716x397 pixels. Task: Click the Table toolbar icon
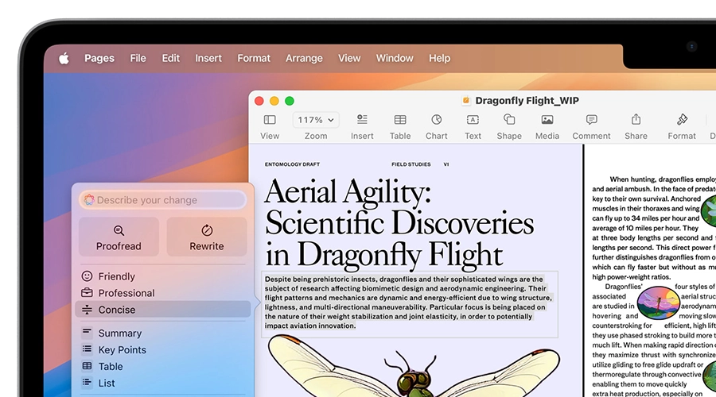(400, 119)
